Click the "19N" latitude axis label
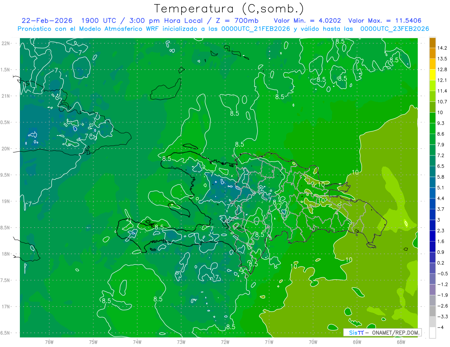This screenshot has width=450, height=347. (6, 201)
